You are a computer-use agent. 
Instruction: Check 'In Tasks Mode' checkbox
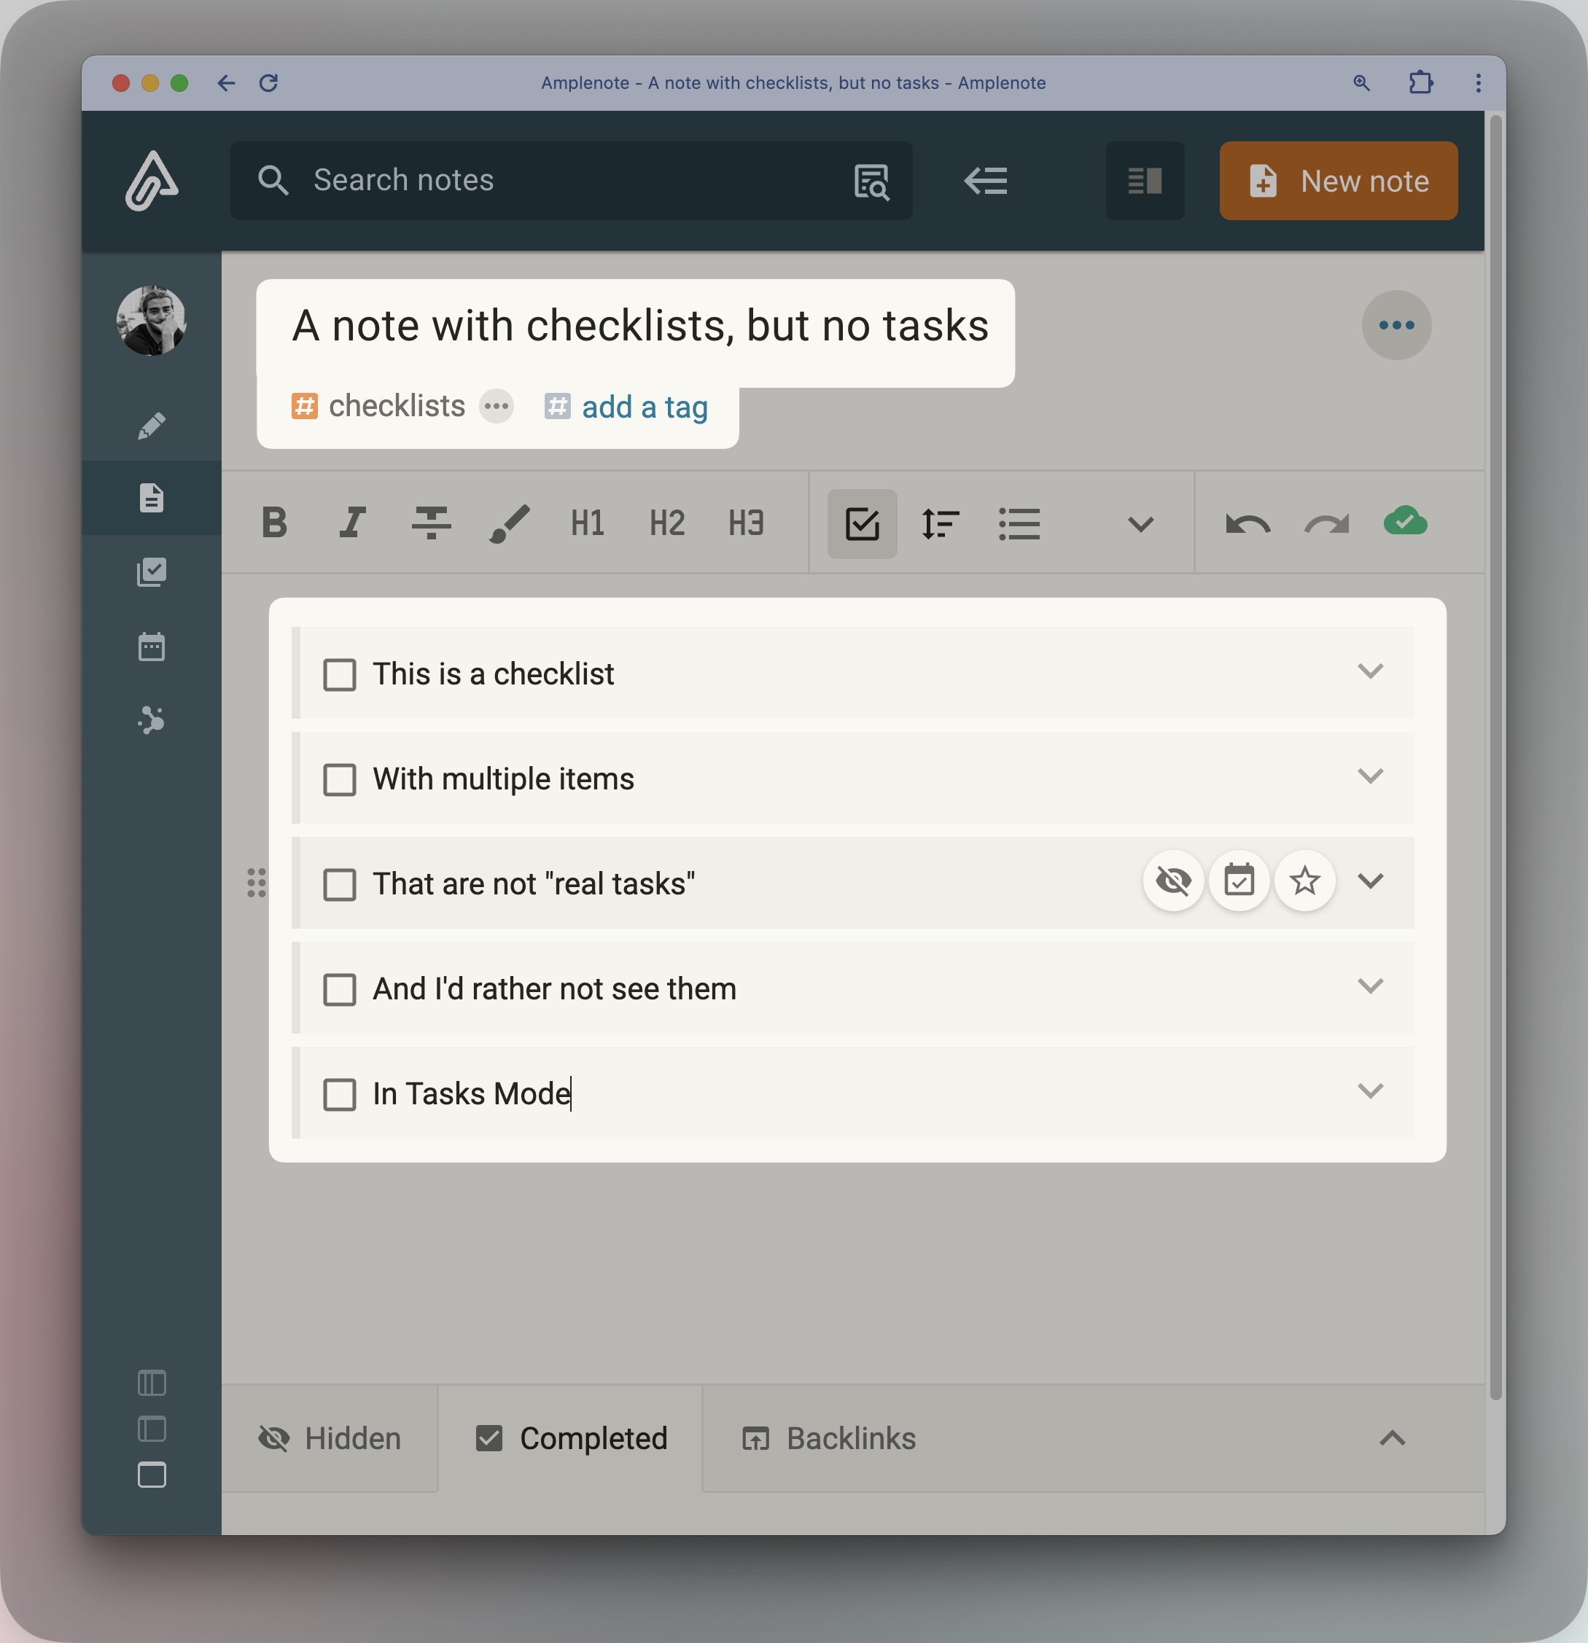pyautogui.click(x=340, y=1094)
